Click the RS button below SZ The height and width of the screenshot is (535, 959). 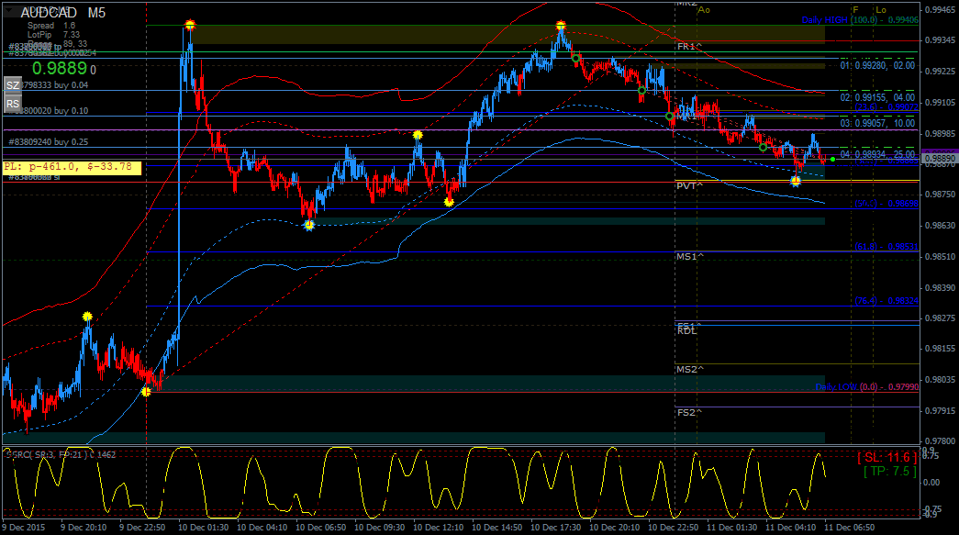click(x=13, y=104)
